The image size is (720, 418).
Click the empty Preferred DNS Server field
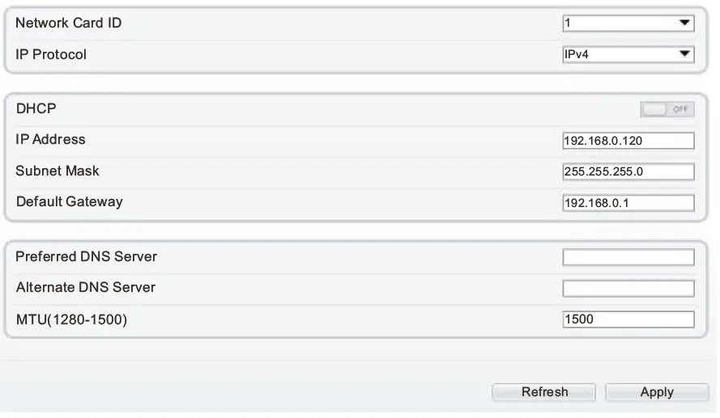pos(628,257)
